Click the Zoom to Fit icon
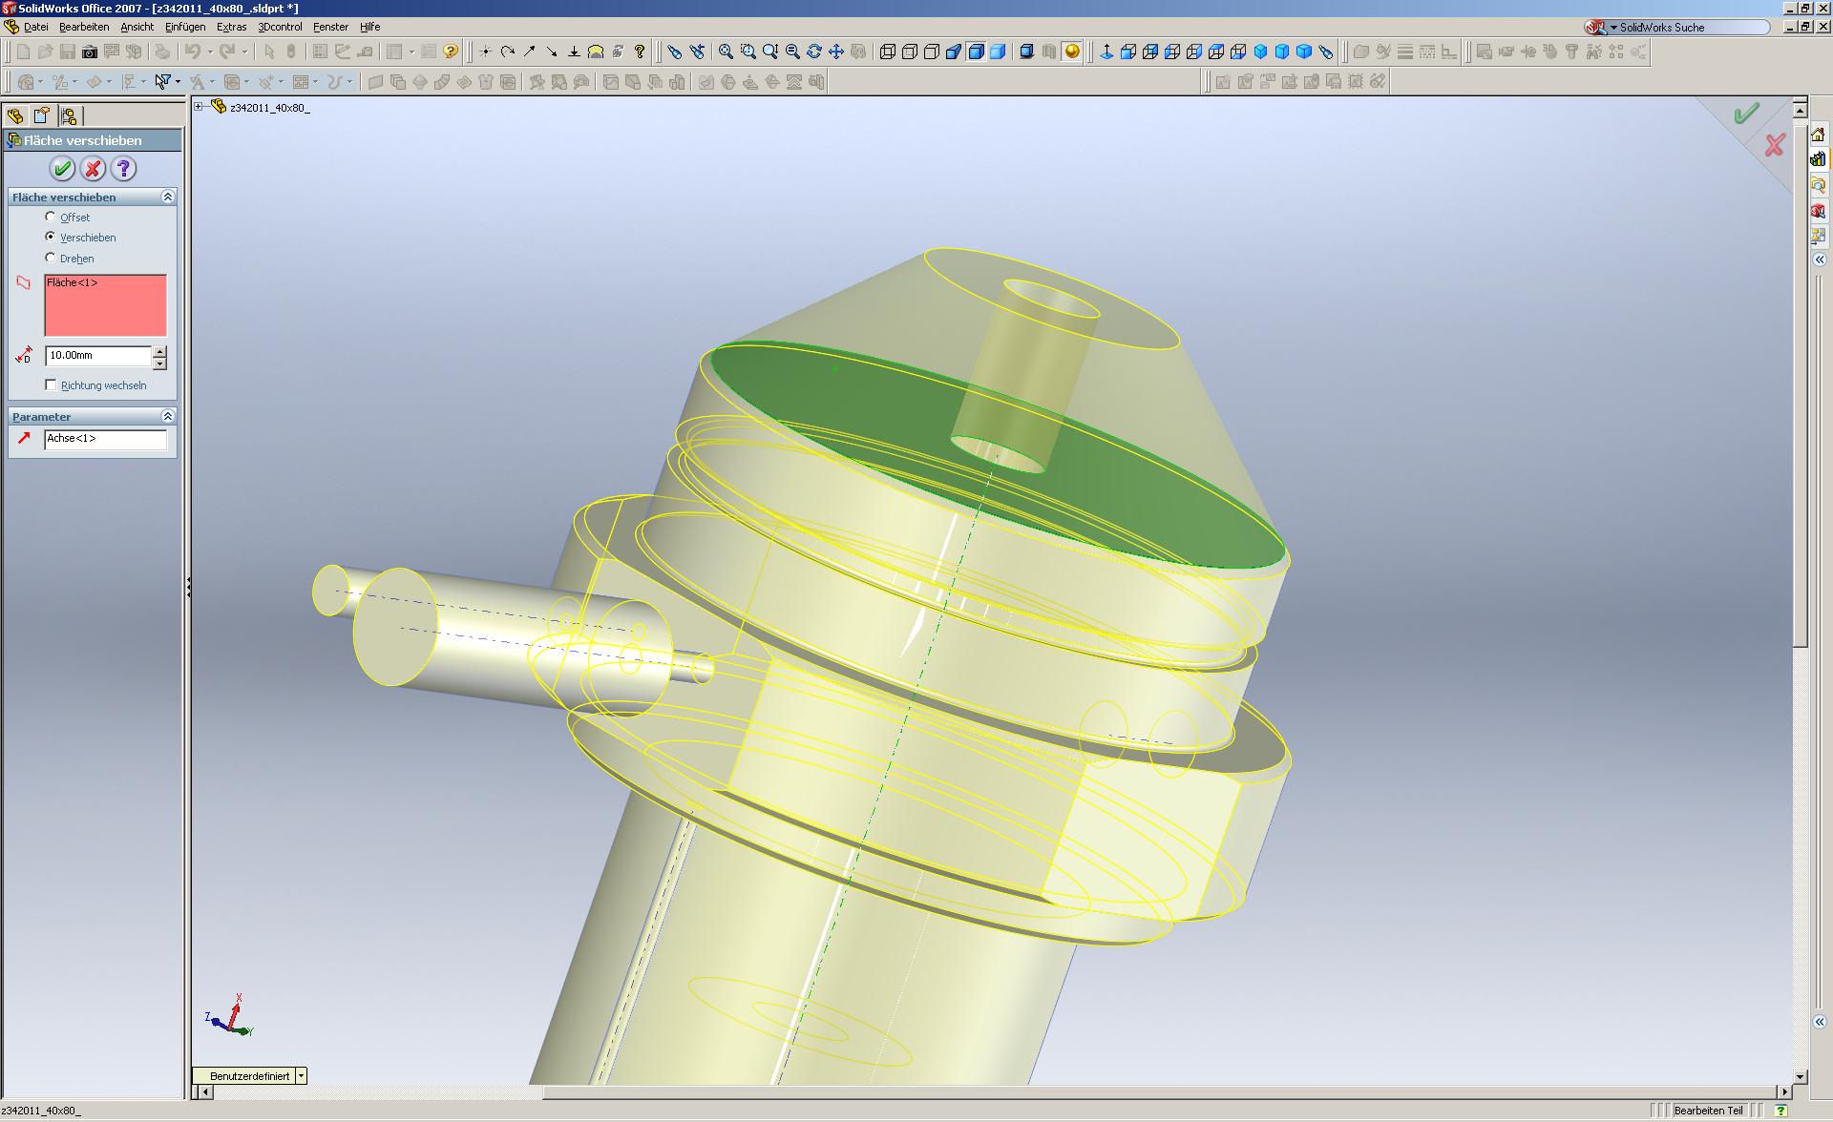The image size is (1833, 1122). (727, 52)
